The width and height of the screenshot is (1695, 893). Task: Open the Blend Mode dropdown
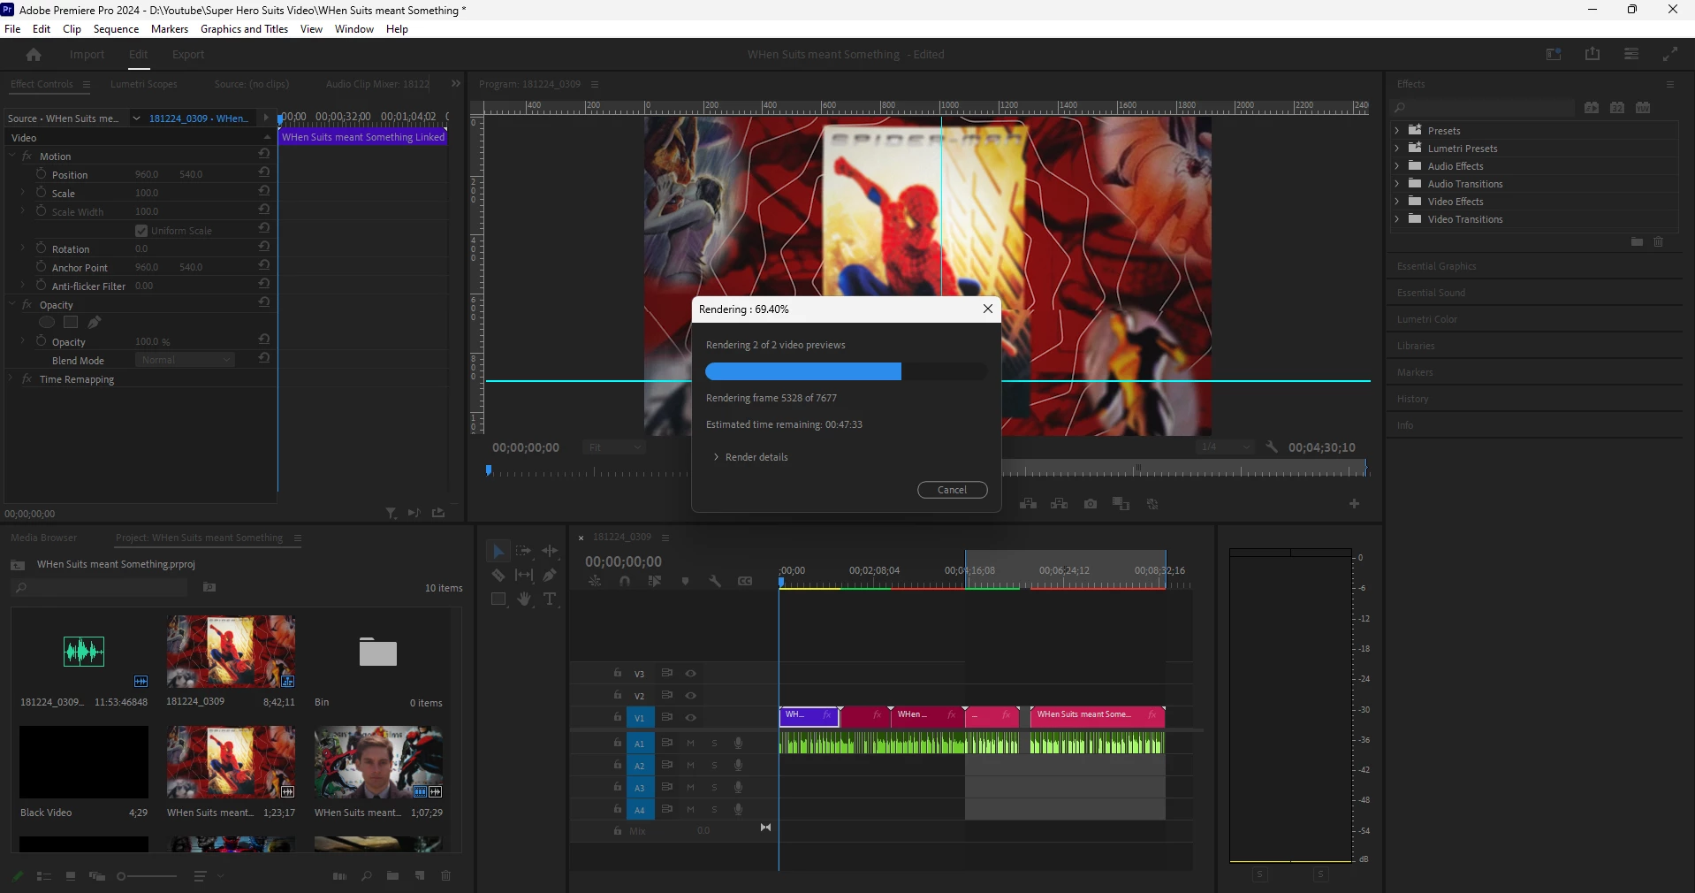pyautogui.click(x=185, y=360)
